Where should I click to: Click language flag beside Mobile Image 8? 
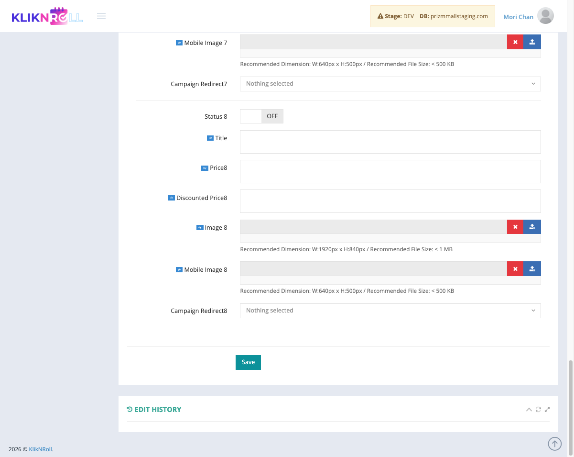click(179, 270)
